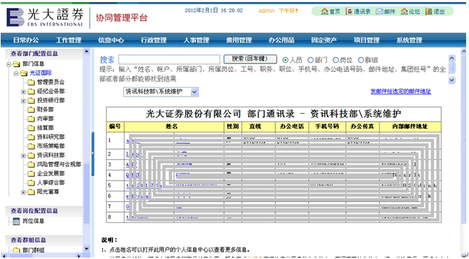Click the 手机号码 column header
Image resolution: width=469 pixels, height=259 pixels.
click(327, 127)
